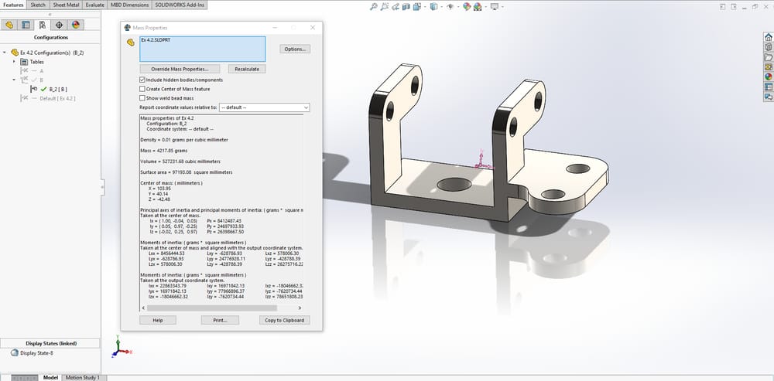This screenshot has height=381, width=774.
Task: Open the File Explorer task pane icon
Action: (x=768, y=57)
